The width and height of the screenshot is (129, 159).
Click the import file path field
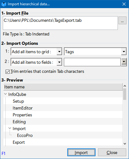tap(60, 23)
